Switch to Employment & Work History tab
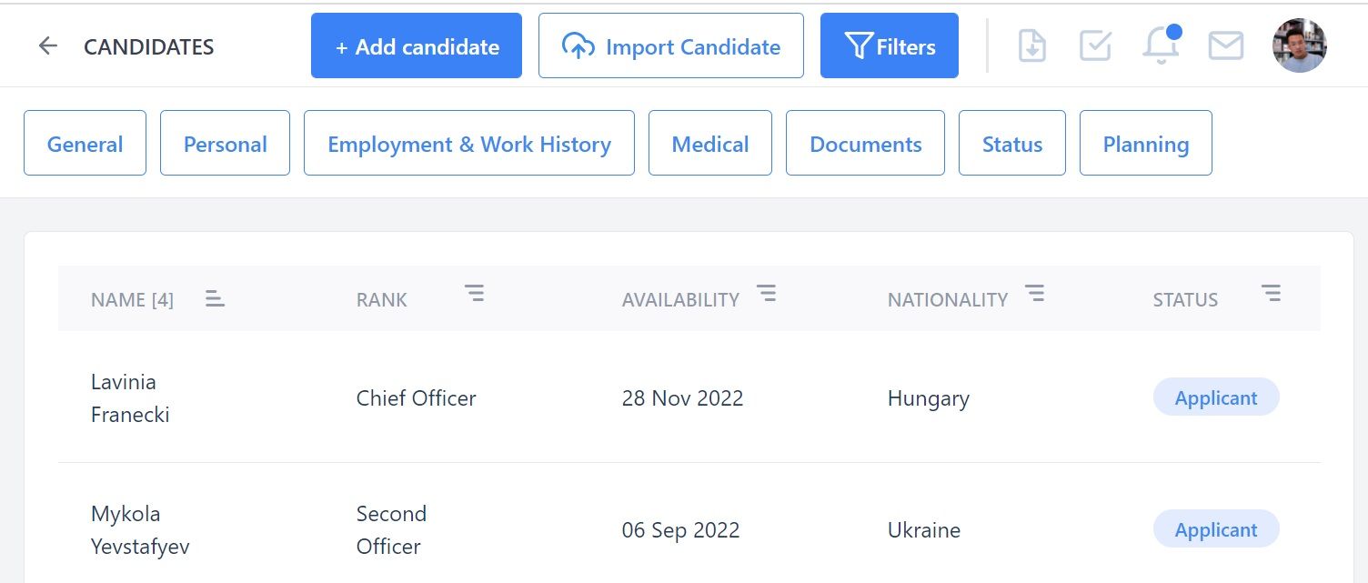 tap(469, 143)
